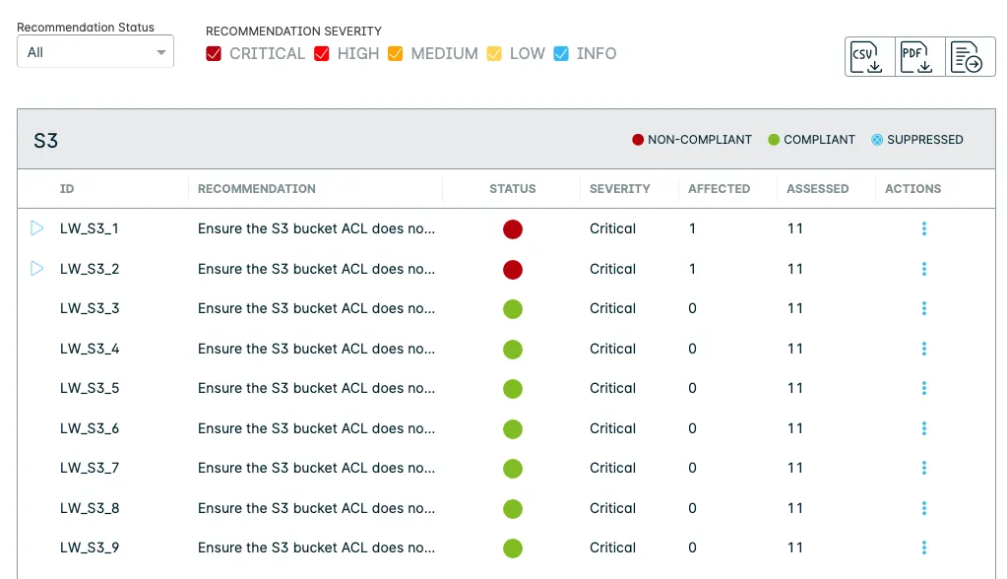The width and height of the screenshot is (1007, 579).
Task: Sort by the SEVERITY column header
Action: click(x=620, y=188)
